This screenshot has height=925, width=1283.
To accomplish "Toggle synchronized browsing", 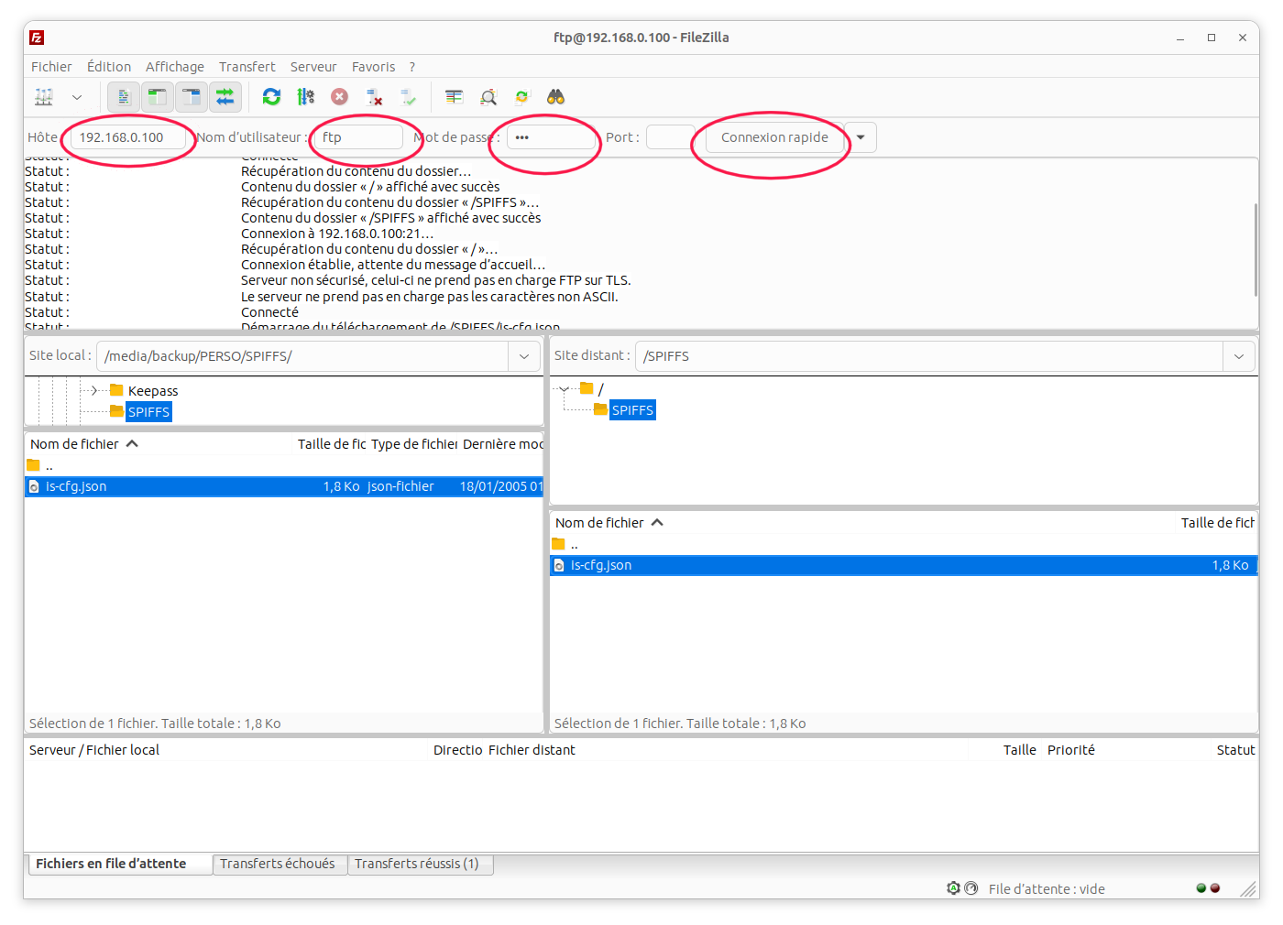I will [522, 97].
